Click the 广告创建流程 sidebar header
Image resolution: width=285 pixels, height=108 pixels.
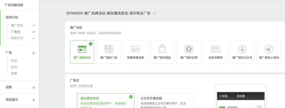point(14,5)
